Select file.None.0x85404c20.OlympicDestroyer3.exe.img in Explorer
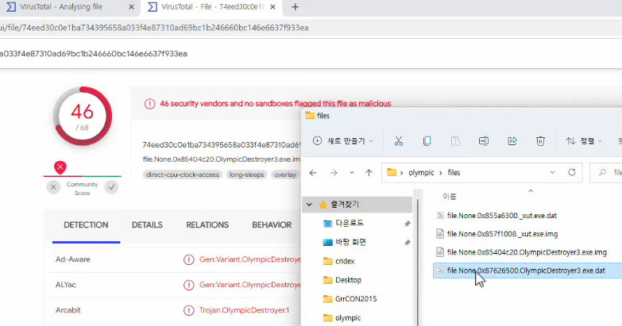 [x=527, y=252]
